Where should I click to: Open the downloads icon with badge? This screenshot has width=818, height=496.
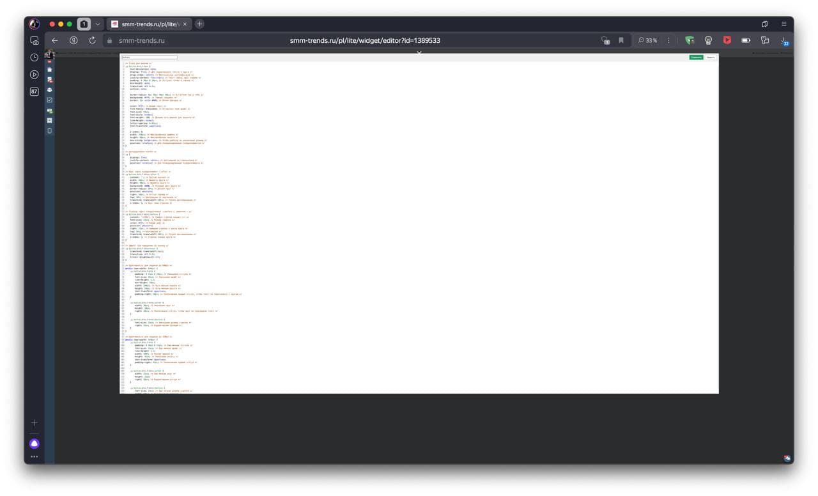coord(784,41)
